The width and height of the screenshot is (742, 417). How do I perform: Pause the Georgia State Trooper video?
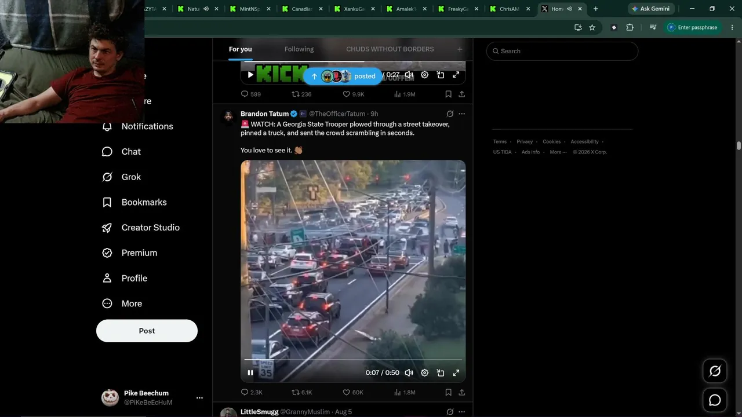click(x=250, y=373)
